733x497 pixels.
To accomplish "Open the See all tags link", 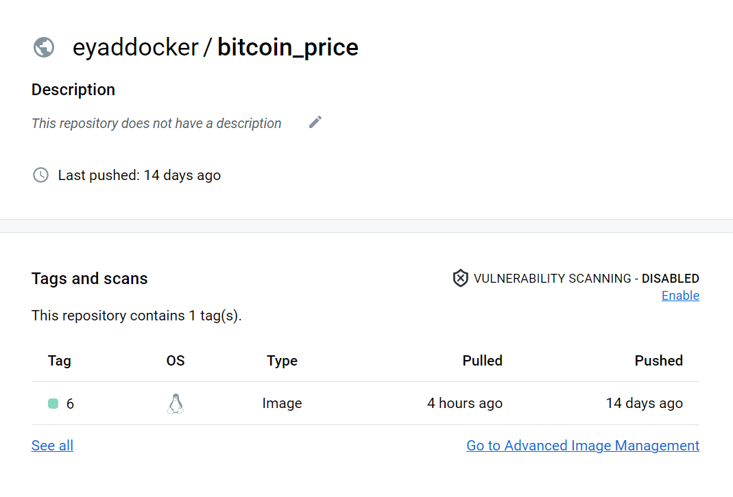I will tap(52, 446).
